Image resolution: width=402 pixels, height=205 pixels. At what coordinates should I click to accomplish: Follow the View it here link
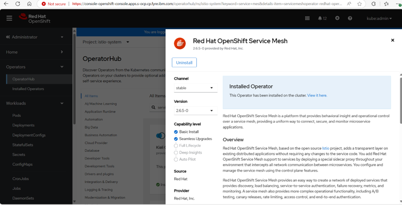pos(317,95)
